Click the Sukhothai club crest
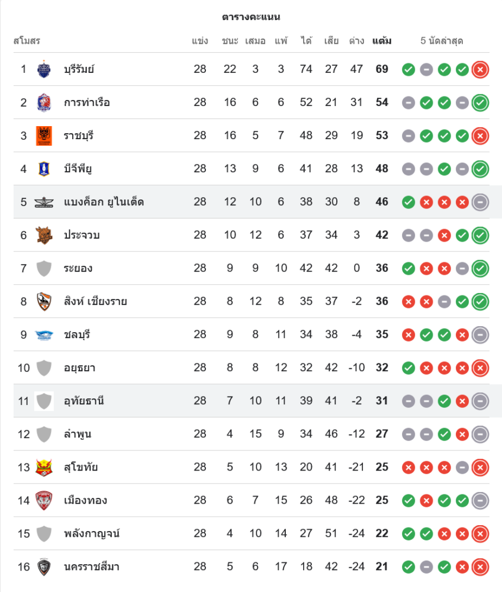Viewport: 502px width, 592px height. (44, 467)
